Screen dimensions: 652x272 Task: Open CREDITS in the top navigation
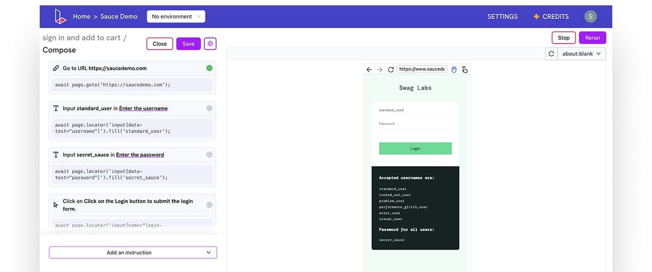tap(551, 17)
